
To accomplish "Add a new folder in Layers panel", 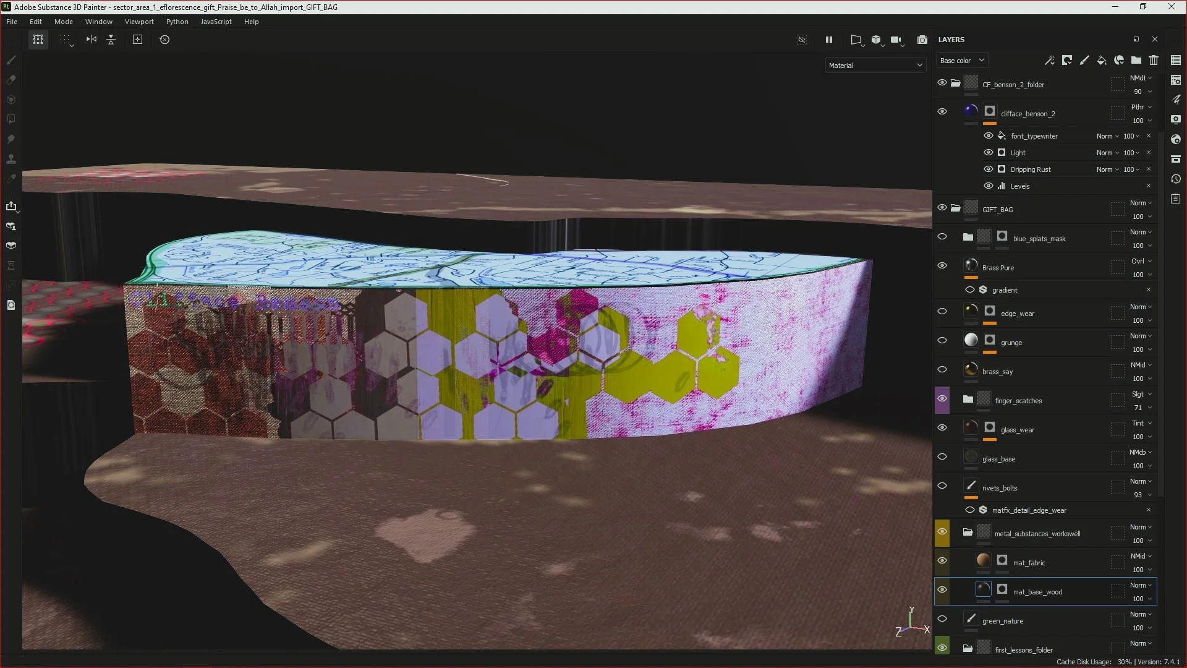I will click(x=1136, y=61).
